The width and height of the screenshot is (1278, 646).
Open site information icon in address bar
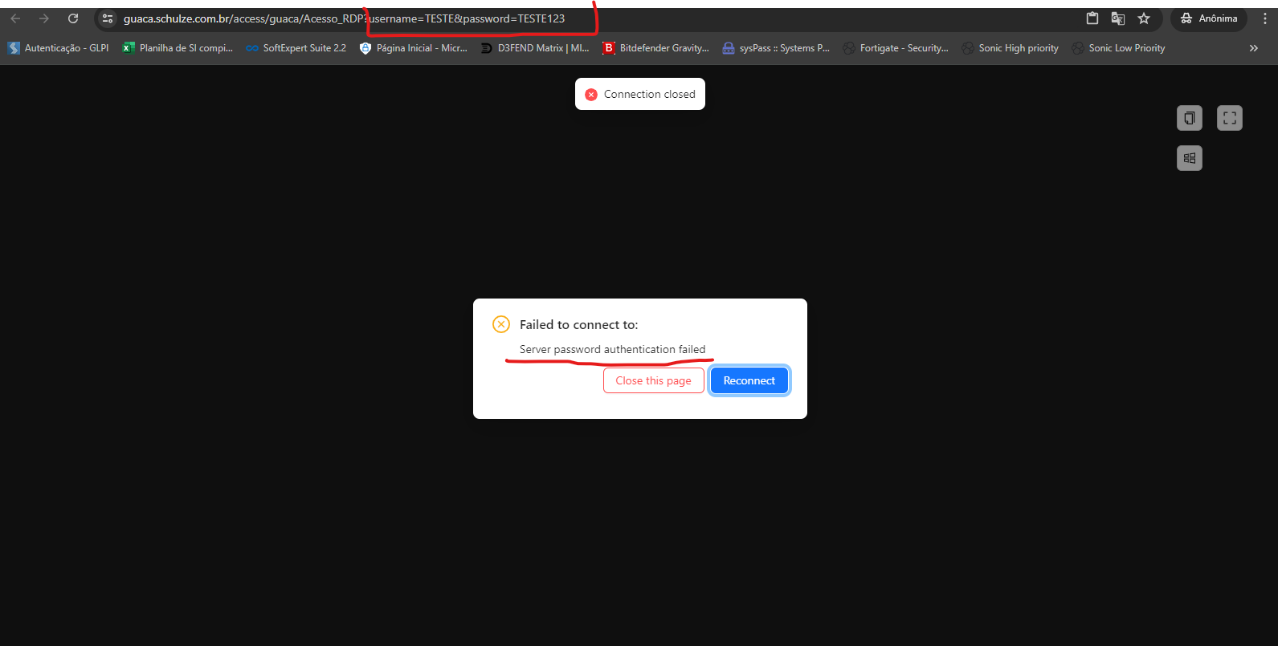(x=108, y=18)
